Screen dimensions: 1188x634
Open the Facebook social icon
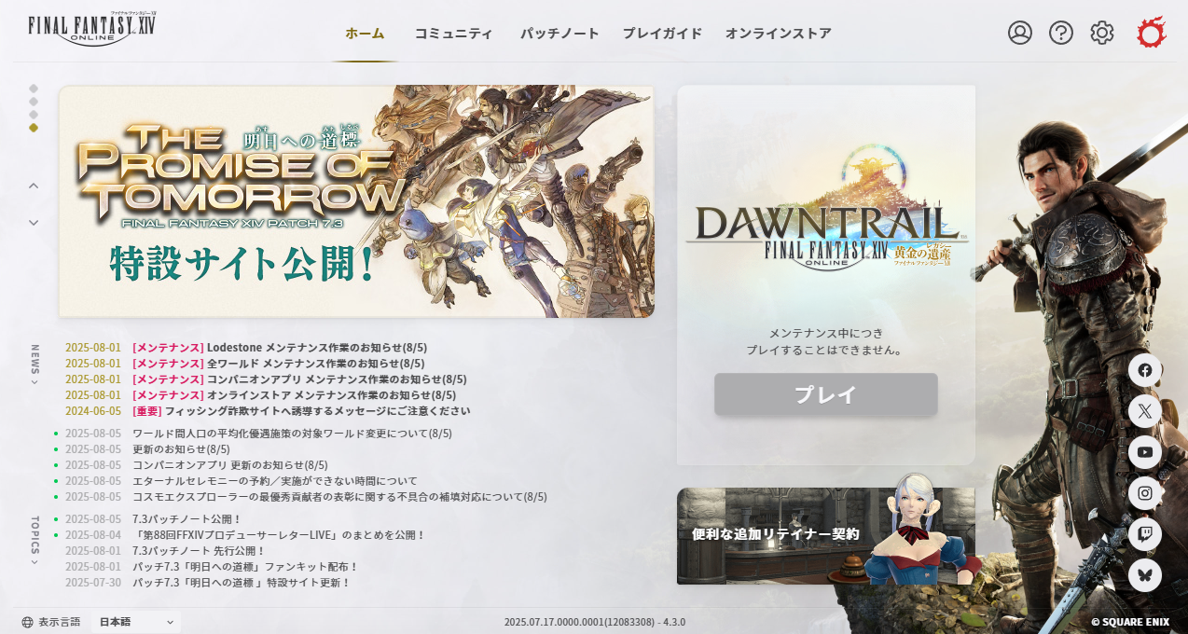click(x=1145, y=370)
